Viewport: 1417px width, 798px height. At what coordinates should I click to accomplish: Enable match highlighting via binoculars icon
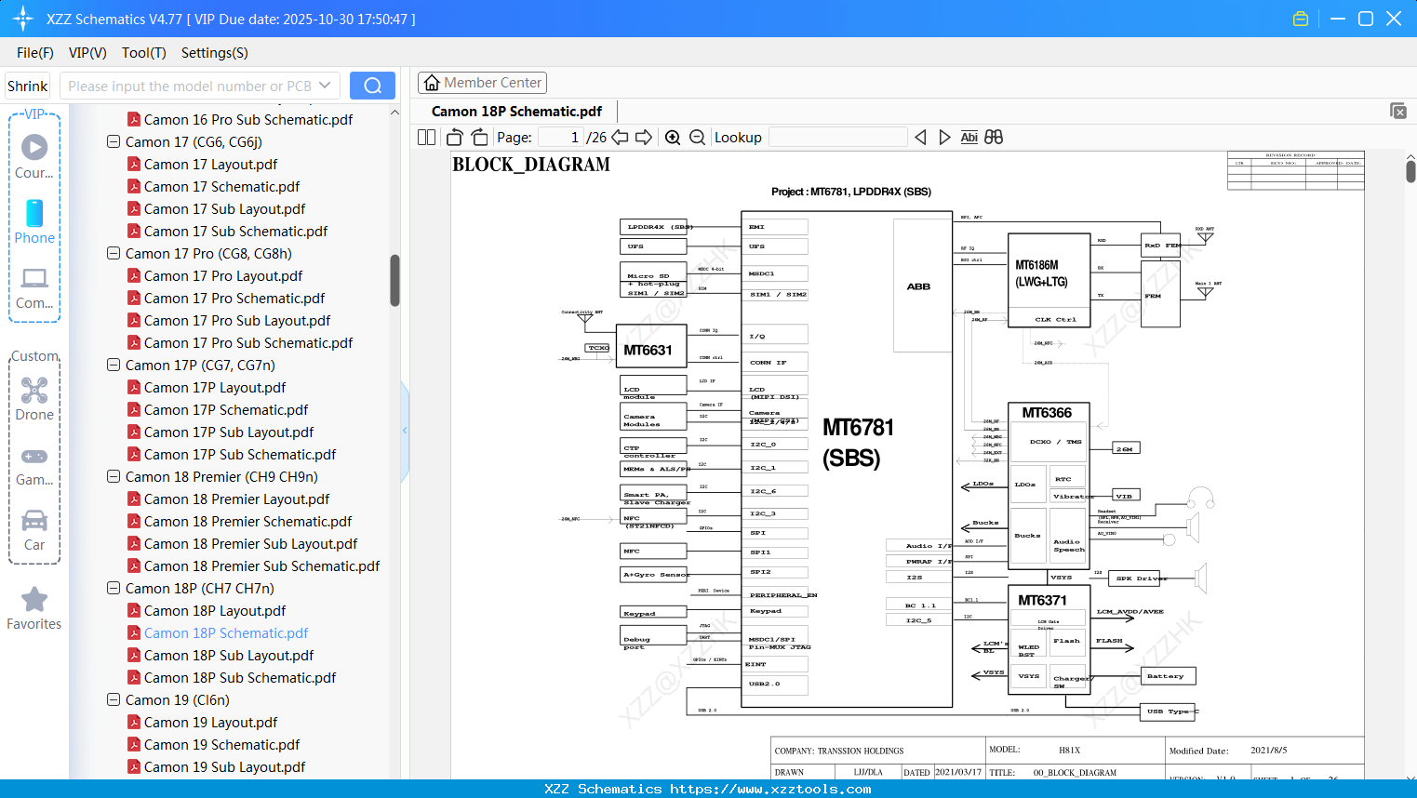tap(993, 137)
